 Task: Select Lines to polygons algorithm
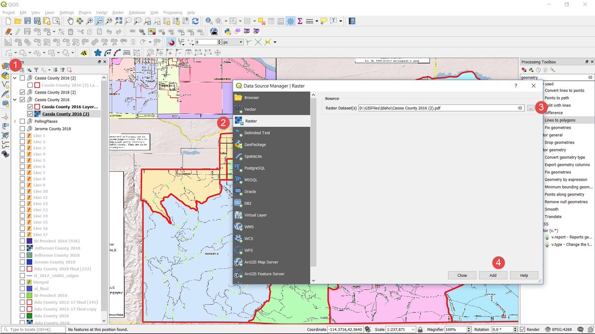(560, 120)
